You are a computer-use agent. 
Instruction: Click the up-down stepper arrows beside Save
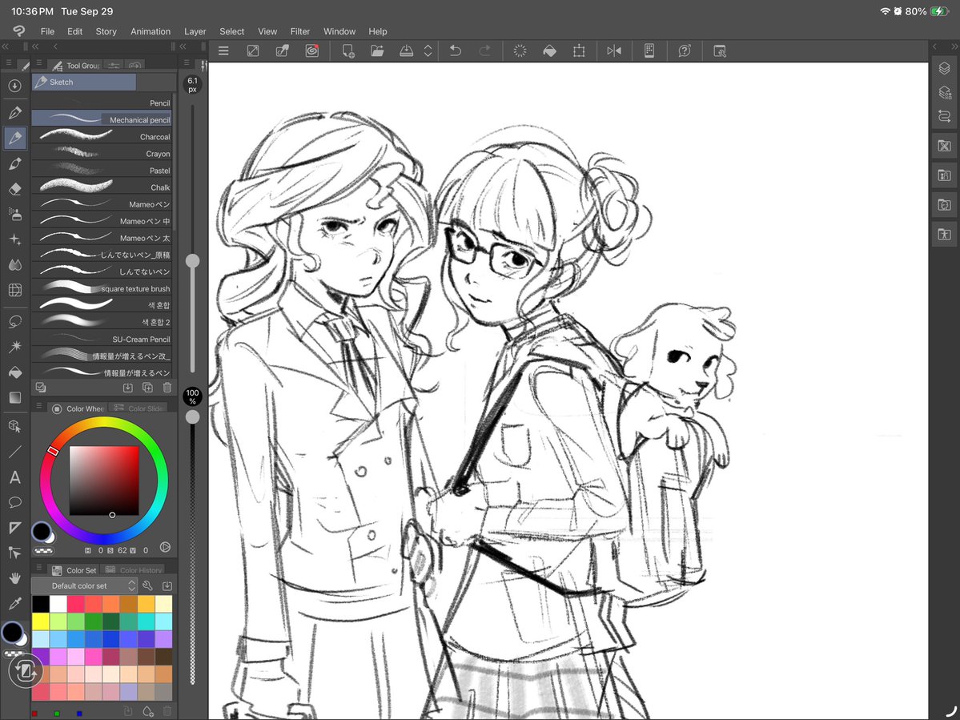tap(428, 51)
